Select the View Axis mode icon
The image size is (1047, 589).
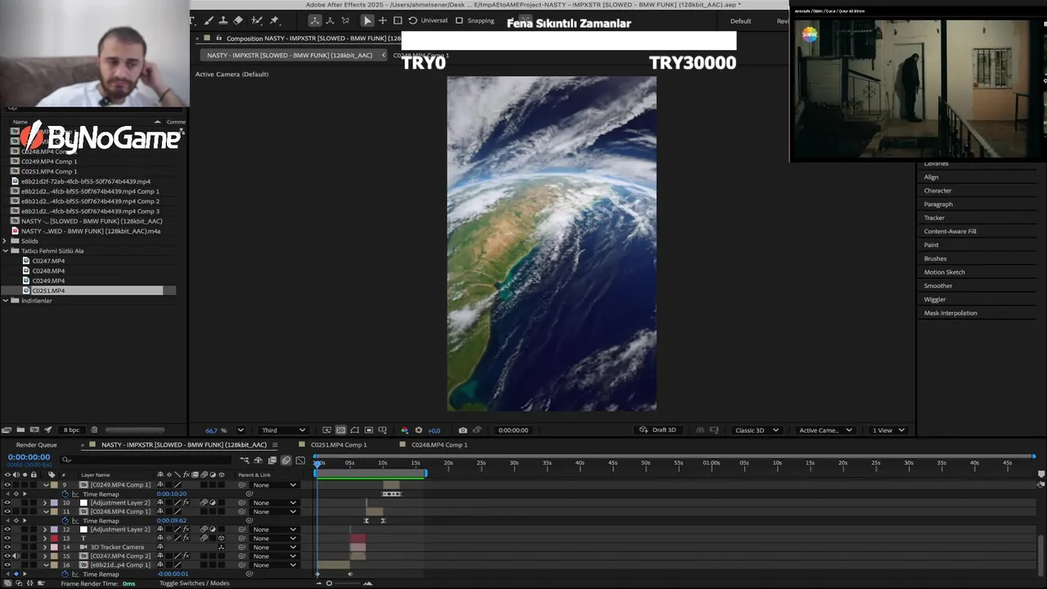point(345,20)
